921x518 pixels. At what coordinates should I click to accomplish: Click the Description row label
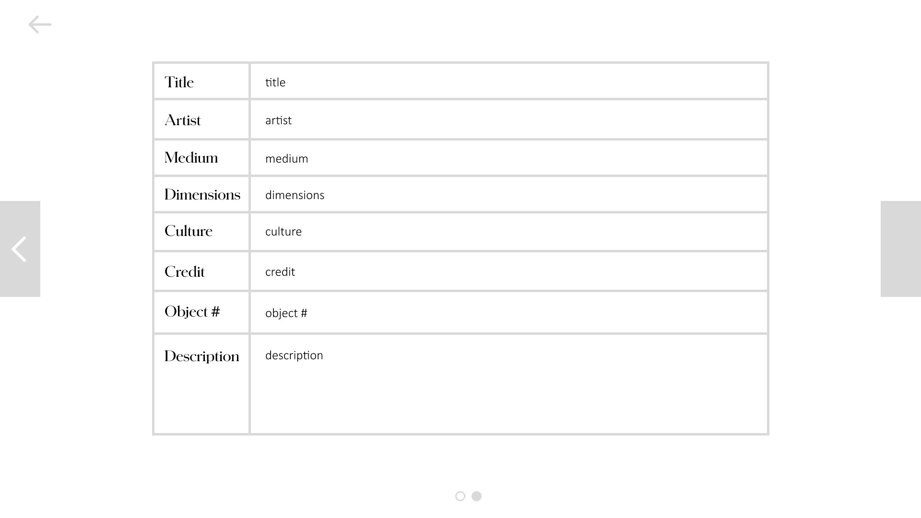click(x=201, y=356)
